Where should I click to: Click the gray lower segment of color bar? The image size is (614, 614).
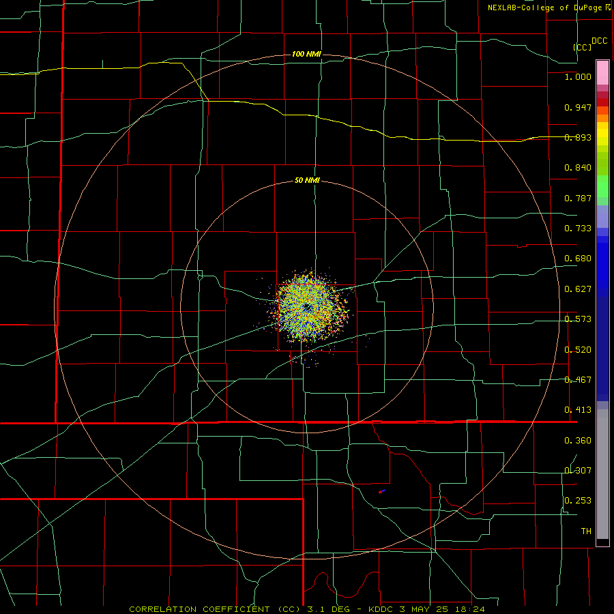602,474
